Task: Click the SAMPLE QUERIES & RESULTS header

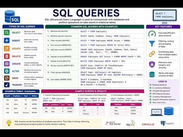Action: tap(93, 91)
